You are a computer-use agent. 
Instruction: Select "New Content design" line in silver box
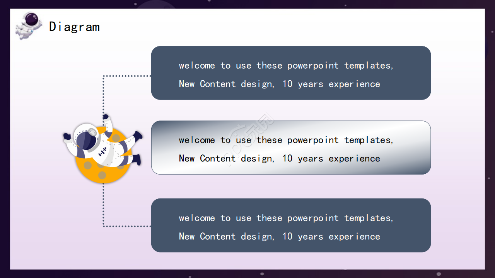click(279, 159)
